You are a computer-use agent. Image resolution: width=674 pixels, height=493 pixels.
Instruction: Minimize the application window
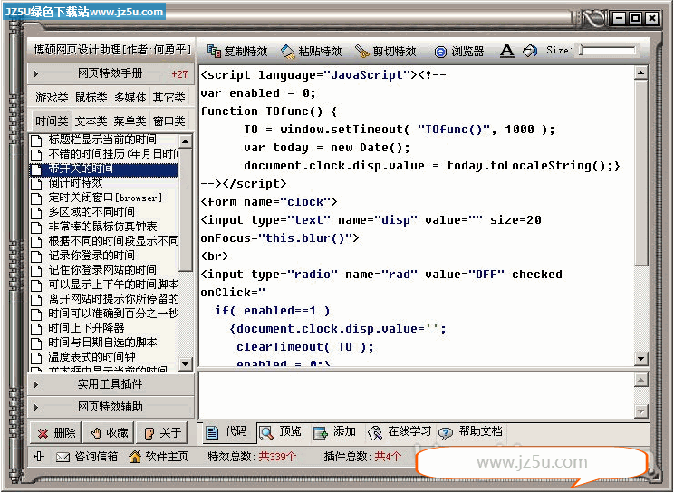619,18
